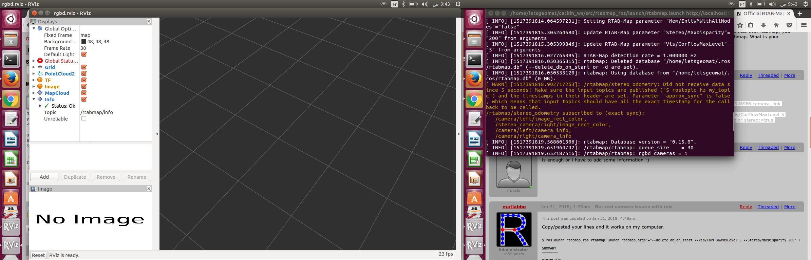Click the Add display button
Screen dimensions: 811x260
click(x=44, y=177)
